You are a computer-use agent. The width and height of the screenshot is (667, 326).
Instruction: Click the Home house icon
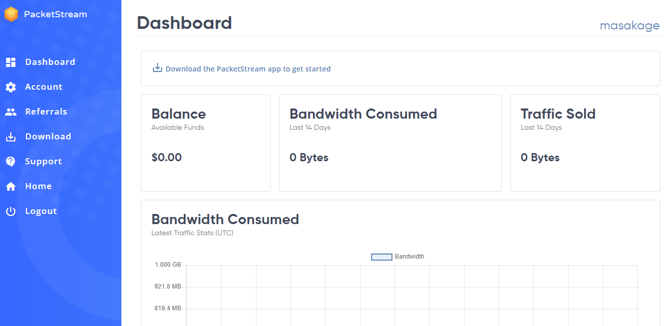11,187
